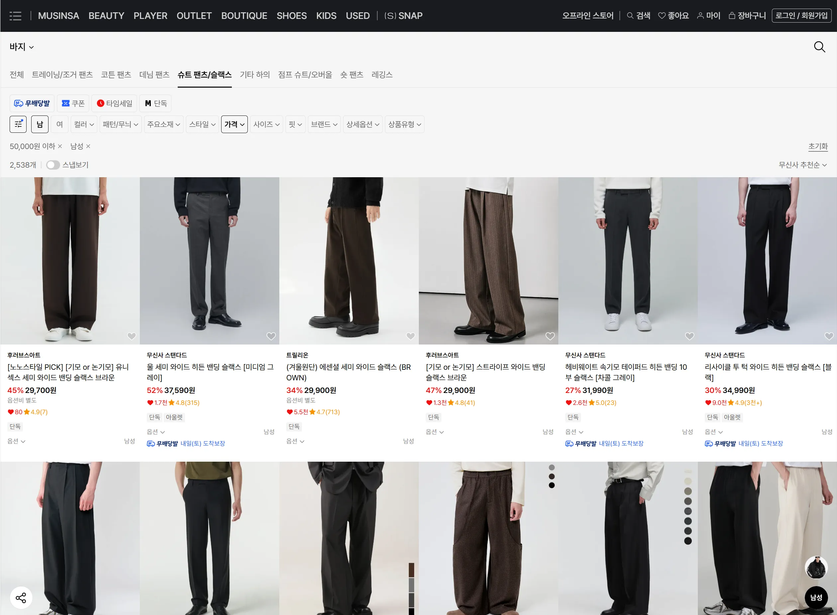Click the large search magnifier icon
The height and width of the screenshot is (615, 837).
819,47
